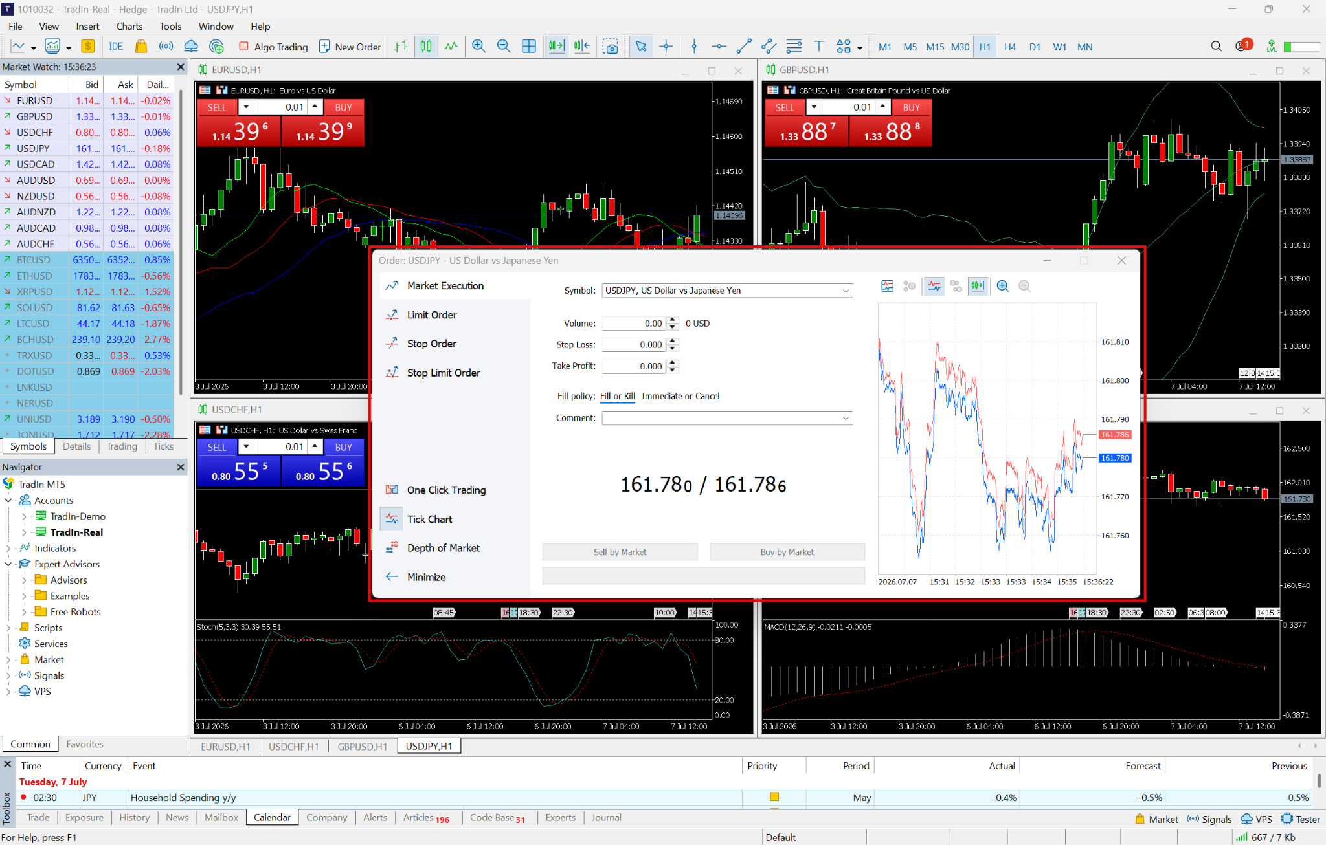Viewport: 1326px width, 845px height.
Task: Zoom in the chart using toolbar magnifier
Action: click(478, 47)
